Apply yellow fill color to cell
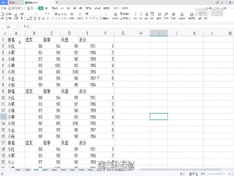Image resolution: width=234 pixels, height=176 pixels. 39,18
